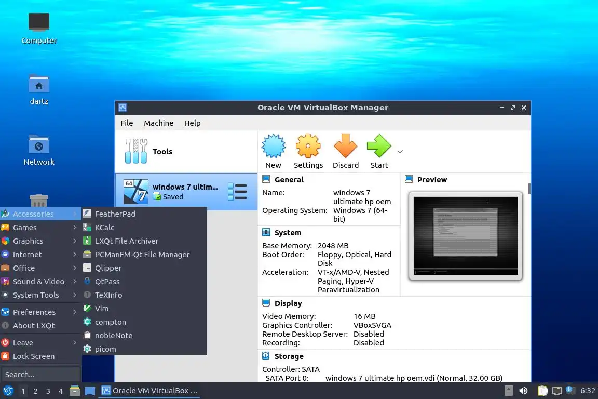Switch to virtual desktop 4
The image size is (598, 399).
[x=61, y=391]
